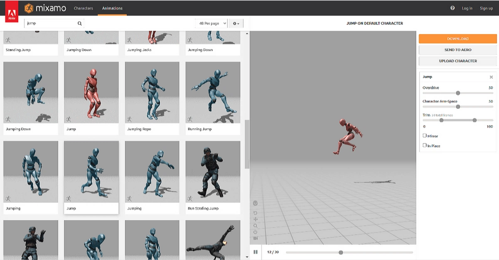Toggle the skeleton view skull icon
The height and width of the screenshot is (260, 499).
[255, 203]
